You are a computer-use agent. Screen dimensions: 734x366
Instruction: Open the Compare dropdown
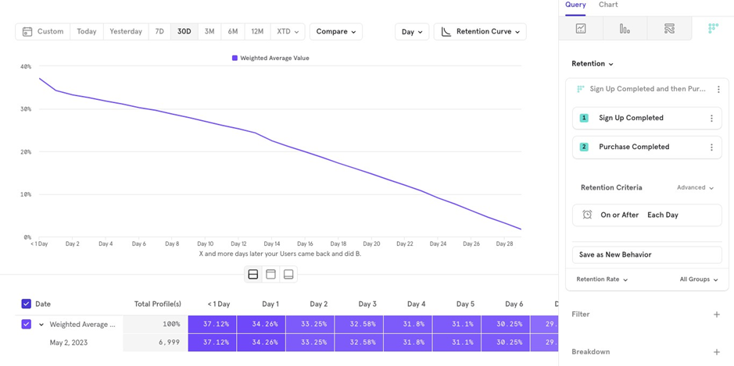pyautogui.click(x=336, y=32)
